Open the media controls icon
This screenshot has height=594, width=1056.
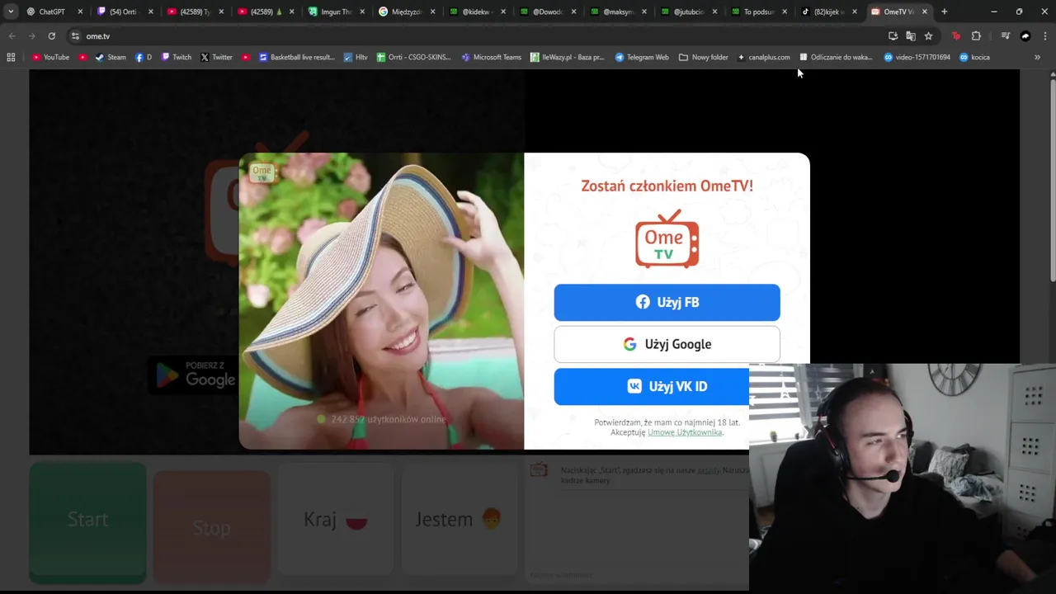click(1005, 36)
